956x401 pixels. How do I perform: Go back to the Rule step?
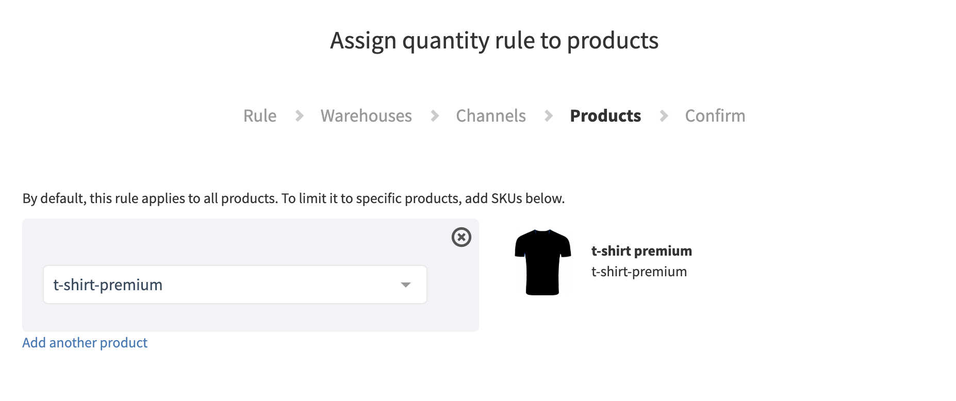(x=260, y=116)
